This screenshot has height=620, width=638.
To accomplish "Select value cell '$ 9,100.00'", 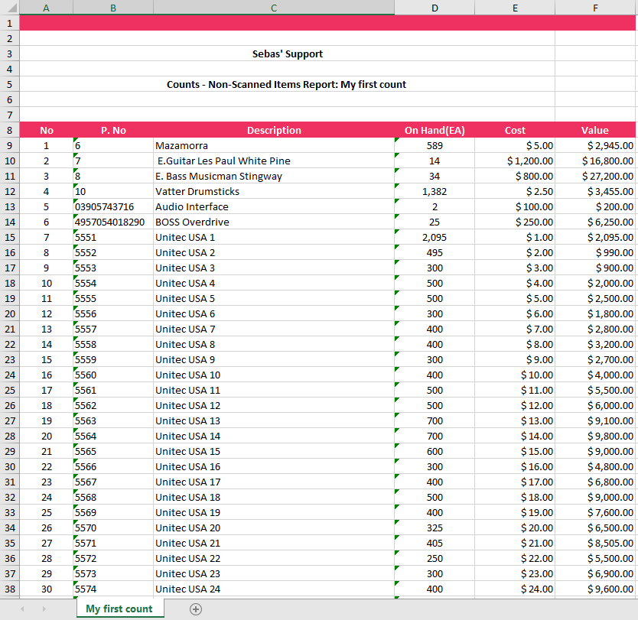I will click(595, 420).
